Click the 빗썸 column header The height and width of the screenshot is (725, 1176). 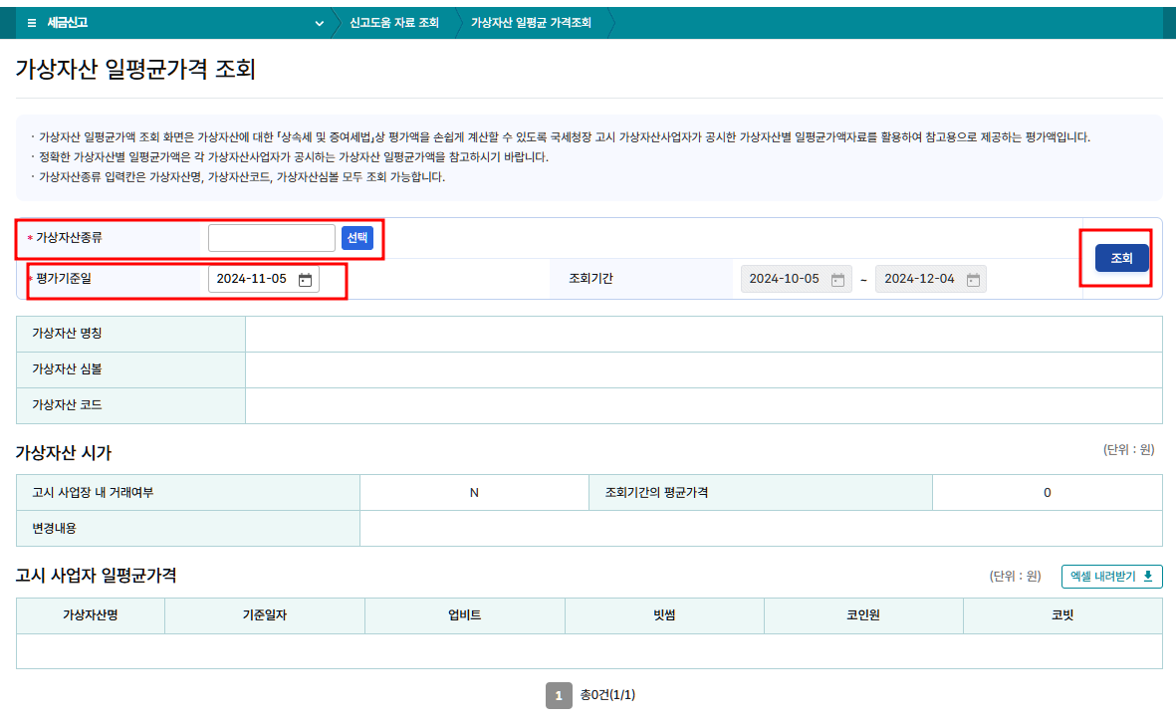pyautogui.click(x=664, y=614)
